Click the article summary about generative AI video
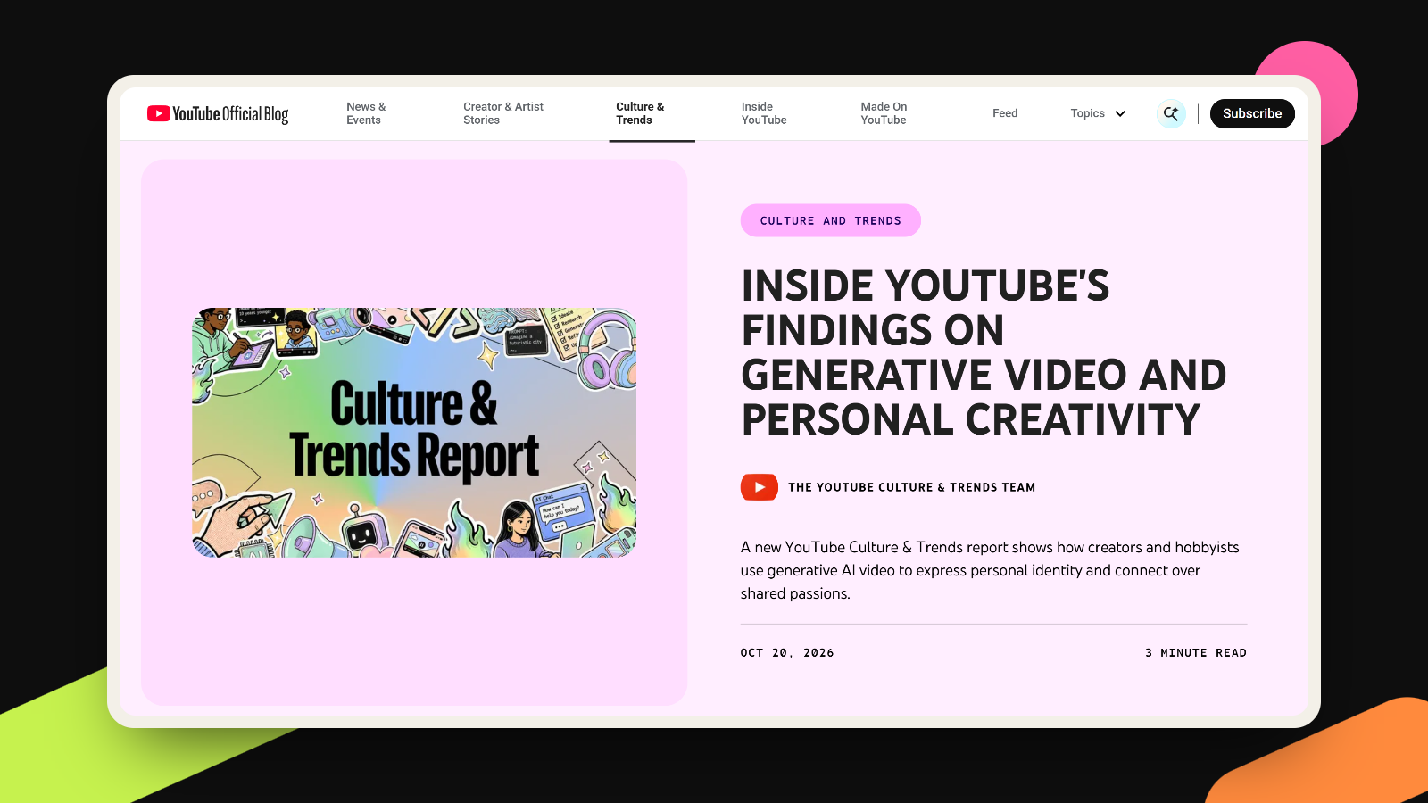1428x803 pixels. point(990,570)
